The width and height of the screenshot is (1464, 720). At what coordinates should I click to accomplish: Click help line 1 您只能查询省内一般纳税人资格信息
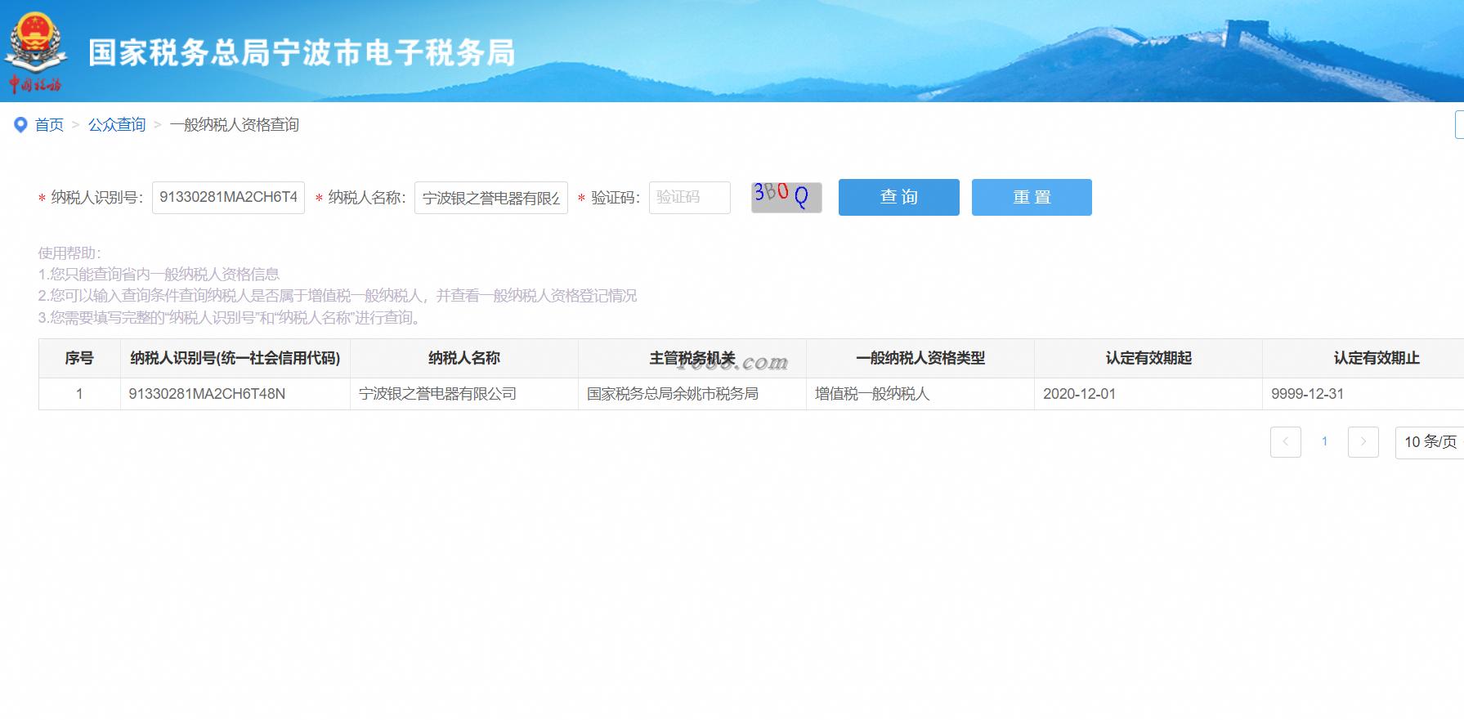pyautogui.click(x=159, y=275)
